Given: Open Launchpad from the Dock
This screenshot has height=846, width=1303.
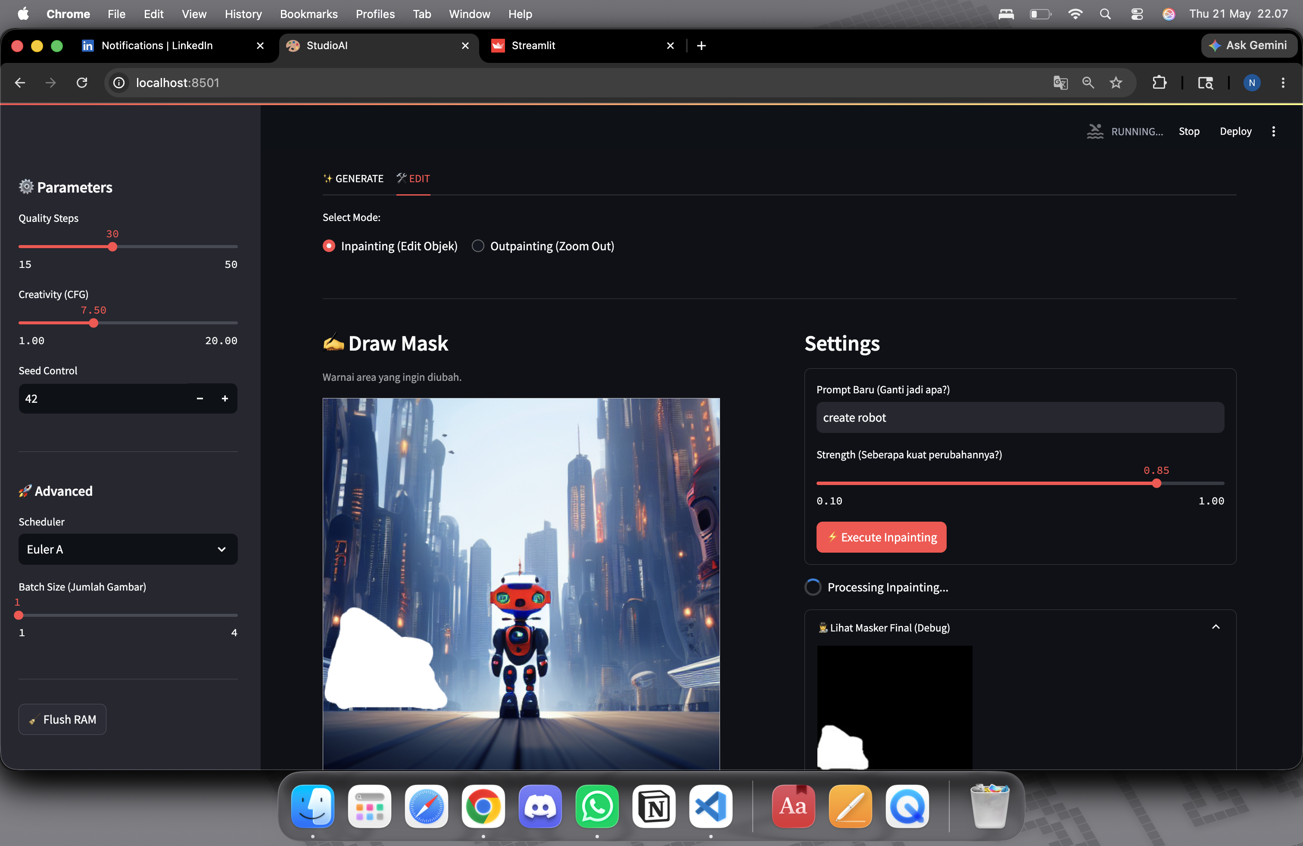Looking at the screenshot, I should point(370,806).
